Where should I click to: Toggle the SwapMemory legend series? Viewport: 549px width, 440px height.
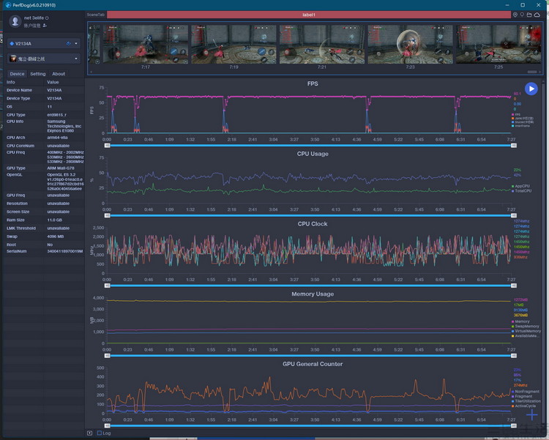click(x=525, y=326)
